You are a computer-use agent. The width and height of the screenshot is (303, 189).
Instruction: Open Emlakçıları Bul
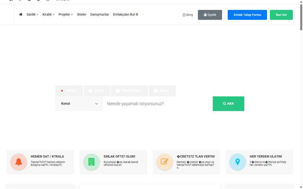click(125, 15)
